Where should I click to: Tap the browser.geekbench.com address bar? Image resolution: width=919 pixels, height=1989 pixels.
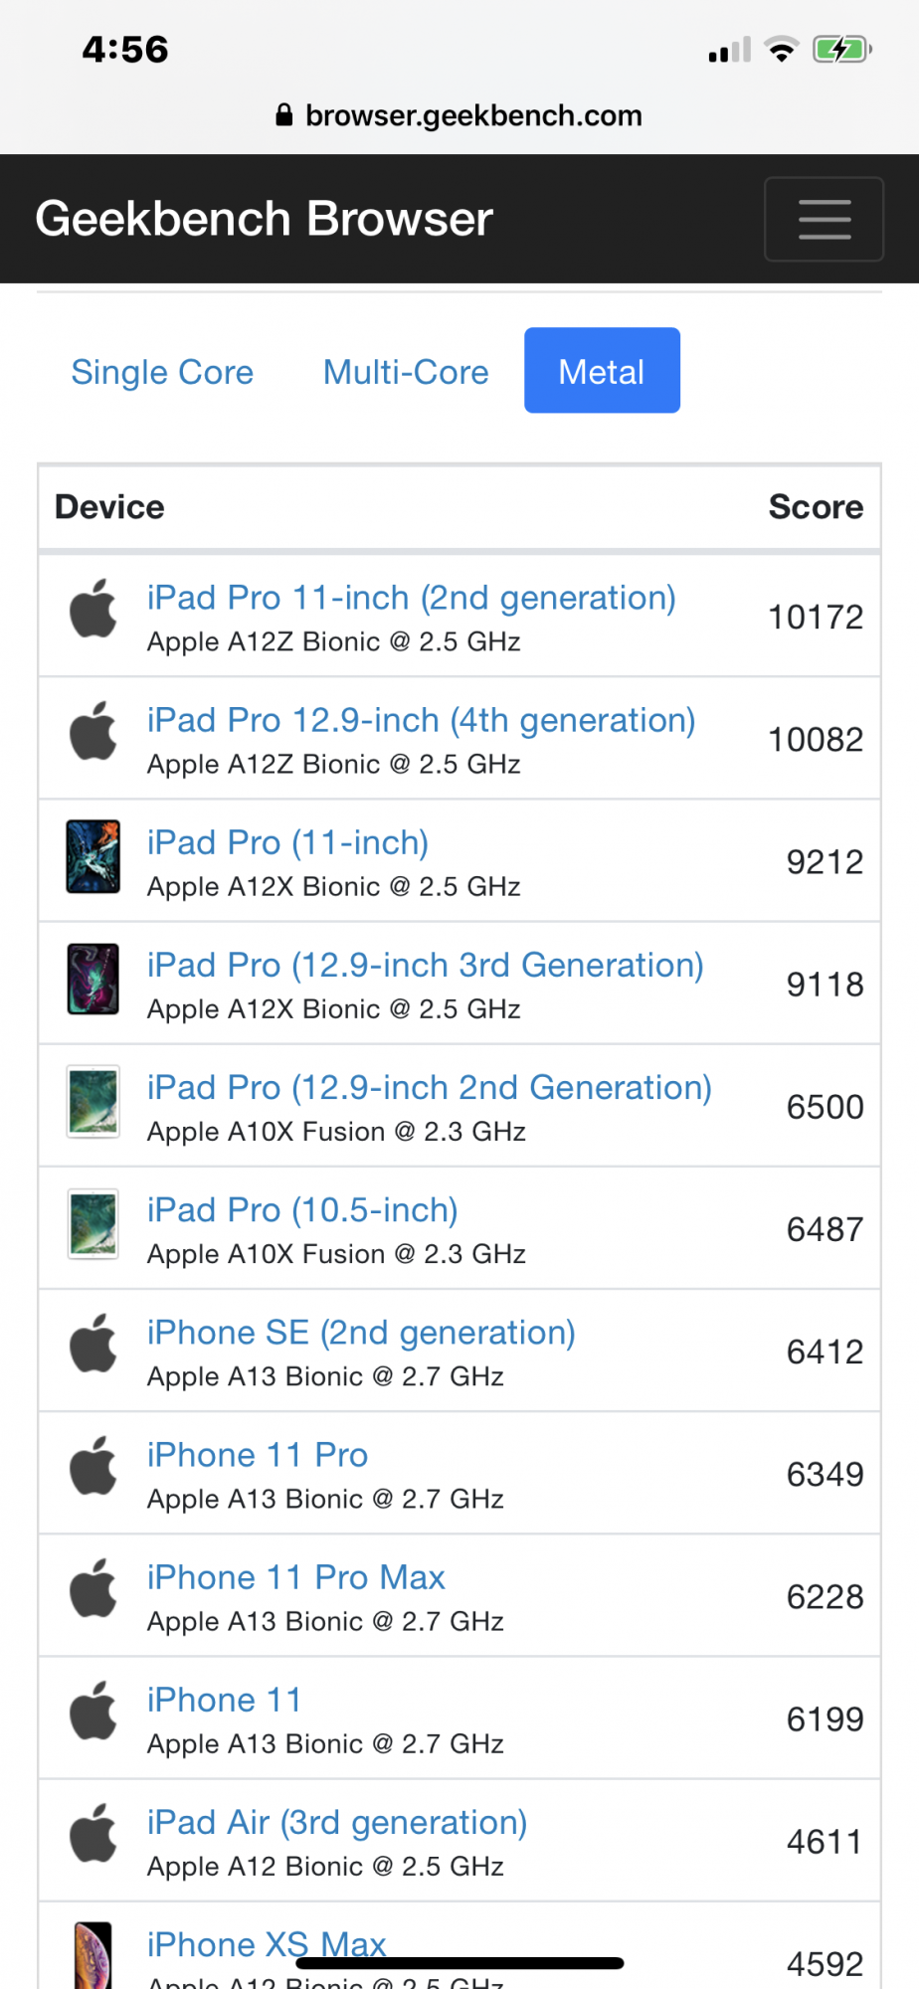(x=459, y=115)
